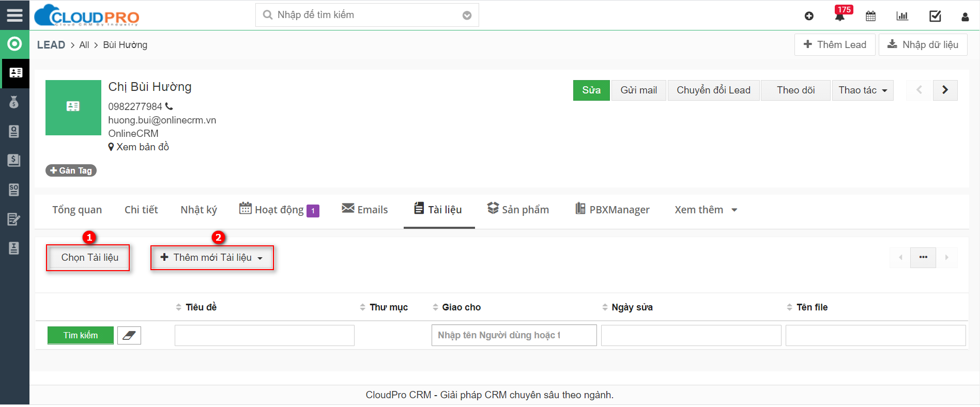
Task: Expand the Xem thêm tab menu
Action: tap(706, 210)
